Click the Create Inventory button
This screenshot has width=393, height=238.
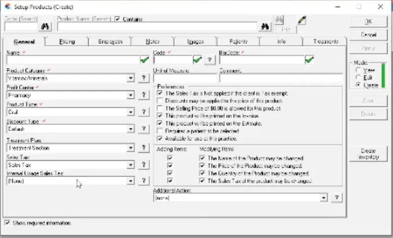pos(368,154)
